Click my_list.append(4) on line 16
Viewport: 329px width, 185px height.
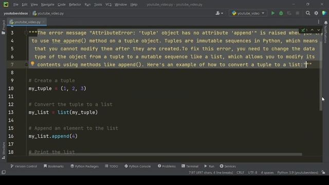point(53,136)
